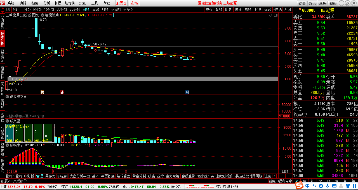The height and width of the screenshot is (190, 358).
Task: Click the plus zoom button beside 日线
Action: click(x=282, y=176)
